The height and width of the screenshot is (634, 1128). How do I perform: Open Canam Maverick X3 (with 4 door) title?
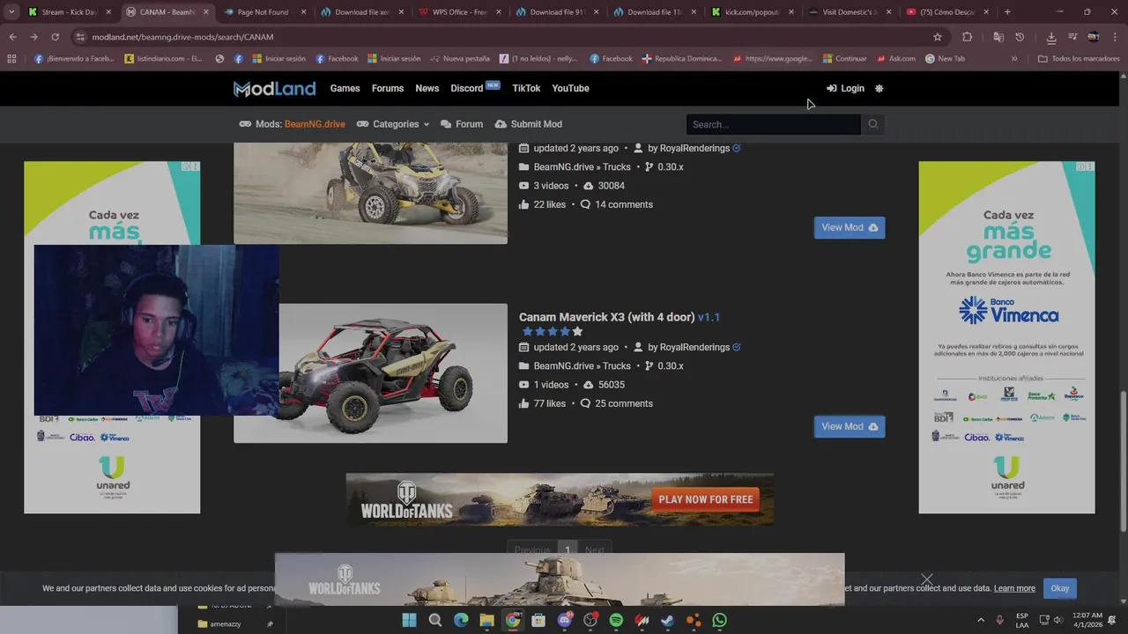619,317
